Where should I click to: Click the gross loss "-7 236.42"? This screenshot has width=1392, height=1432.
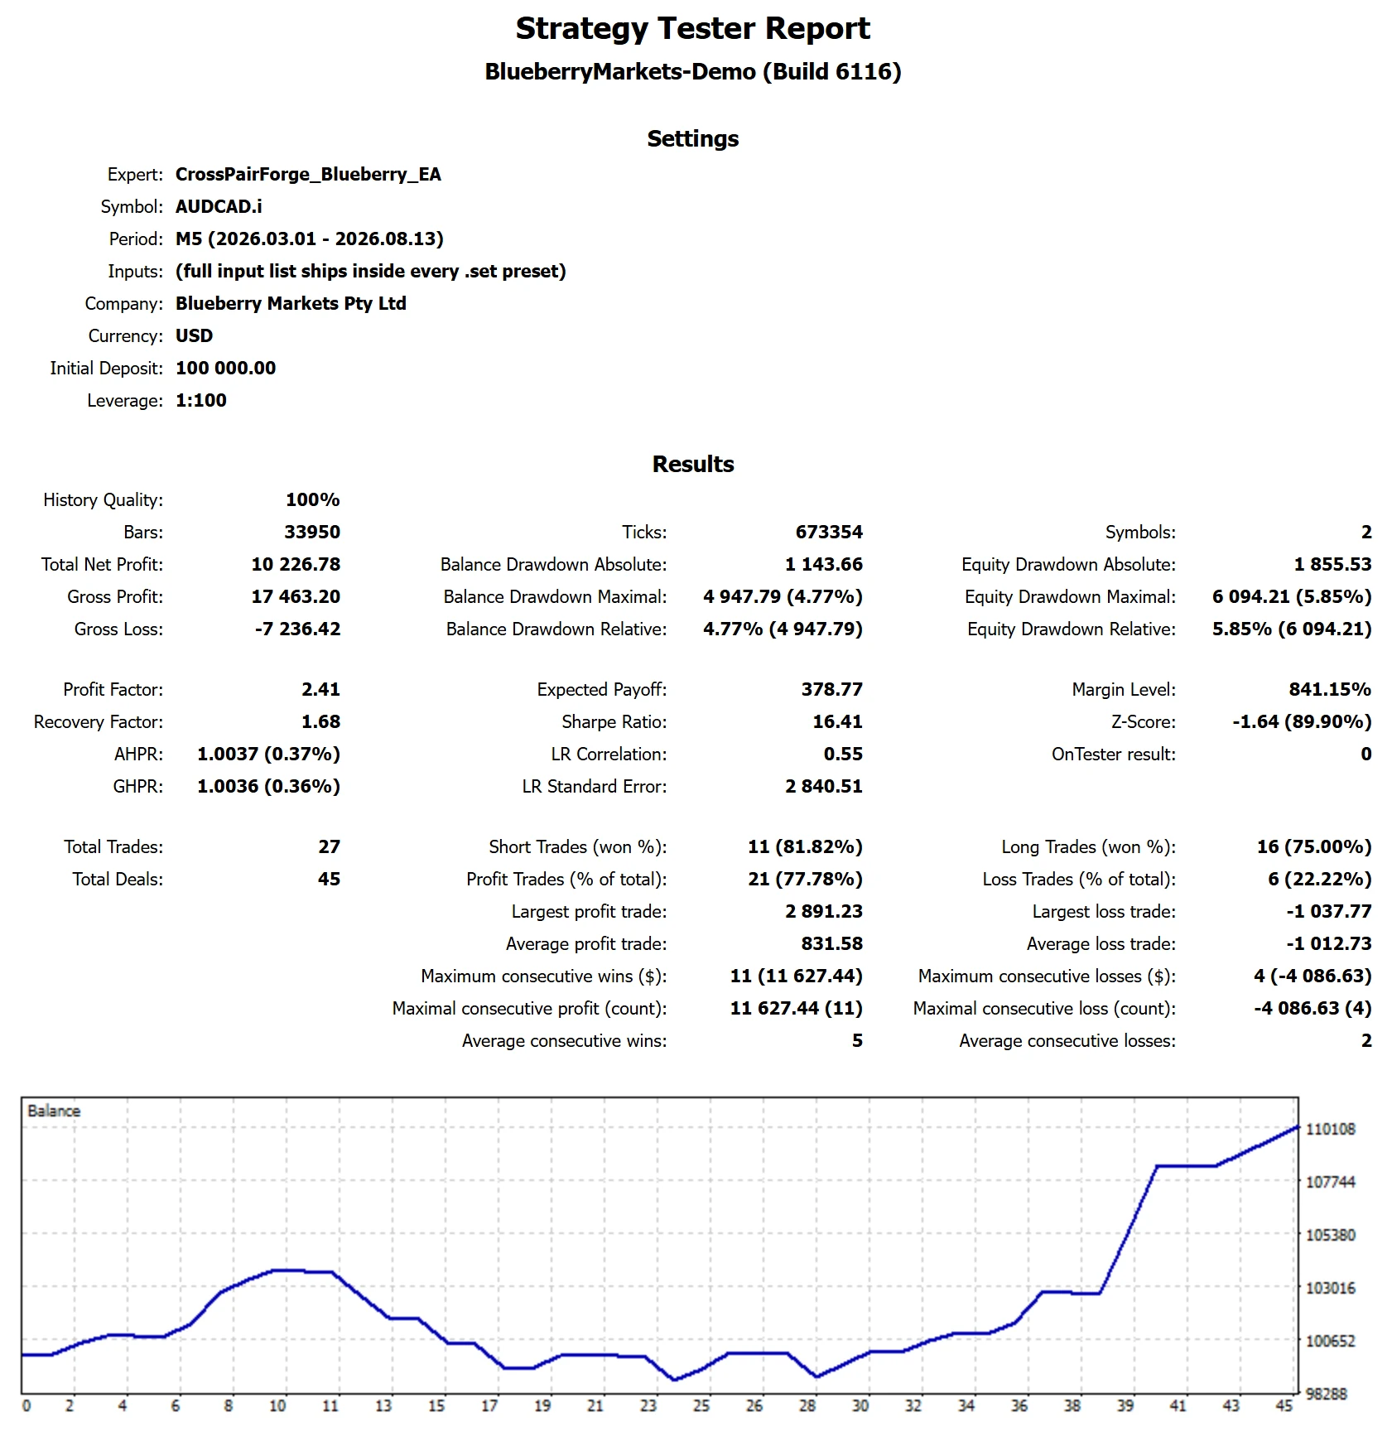(297, 629)
